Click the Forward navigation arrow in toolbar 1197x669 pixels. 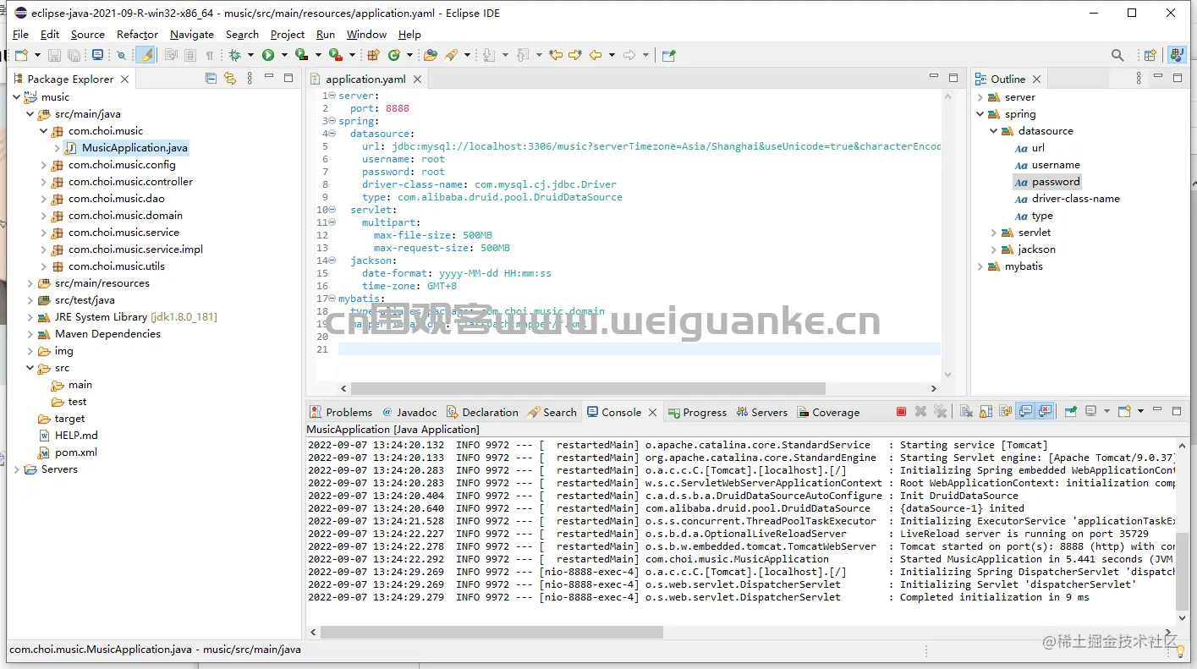629,55
